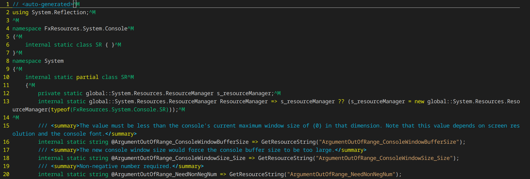Click line number 20 in the gutter
Image resolution: width=530 pixels, height=179 pixels.
pyautogui.click(x=6, y=174)
